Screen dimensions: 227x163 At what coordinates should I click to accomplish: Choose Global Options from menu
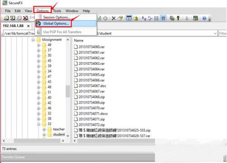tap(66, 24)
